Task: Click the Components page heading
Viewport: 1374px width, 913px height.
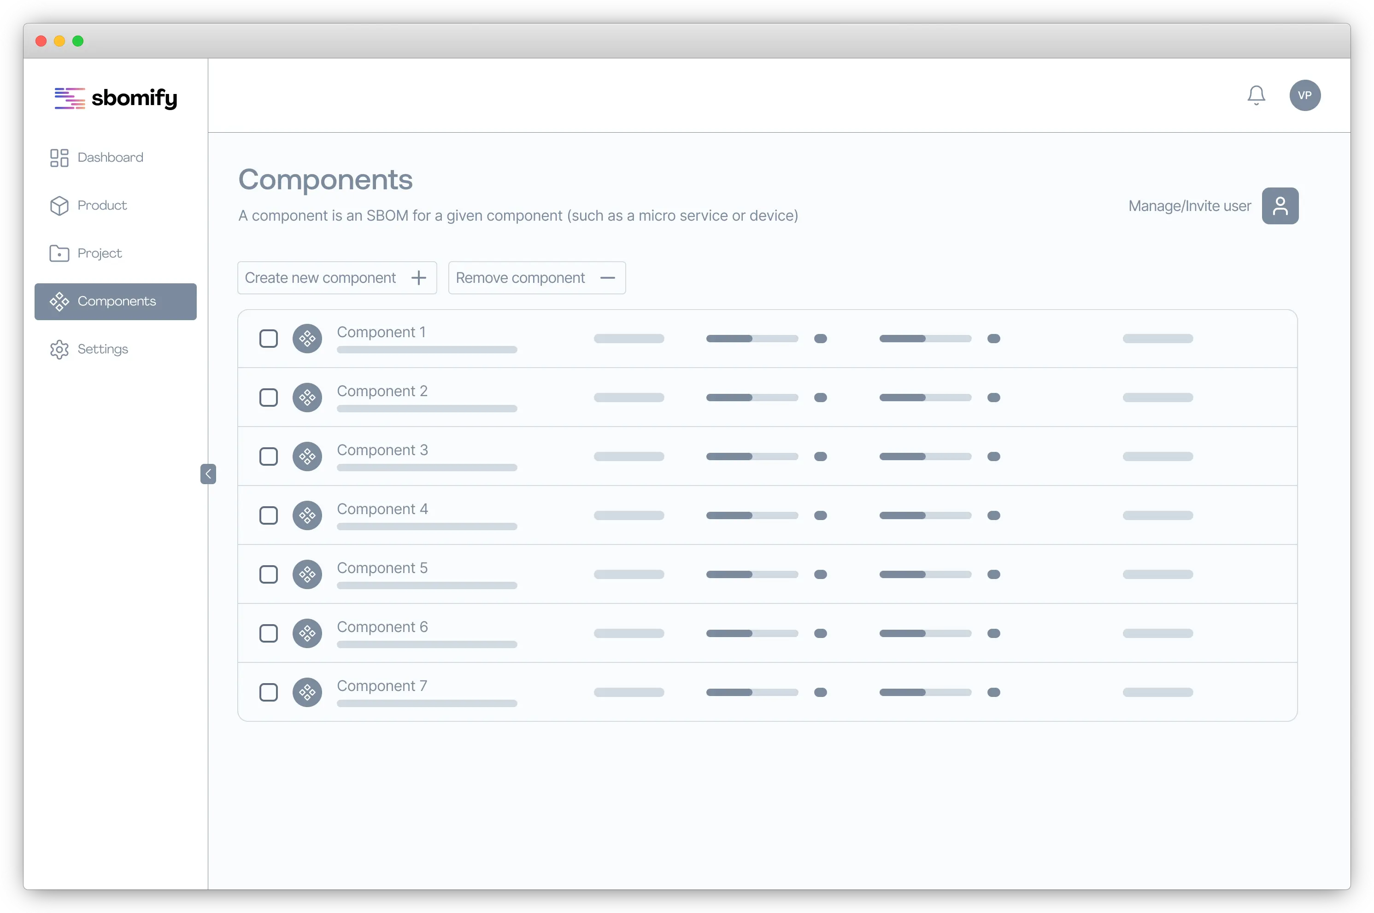Action: coord(325,179)
